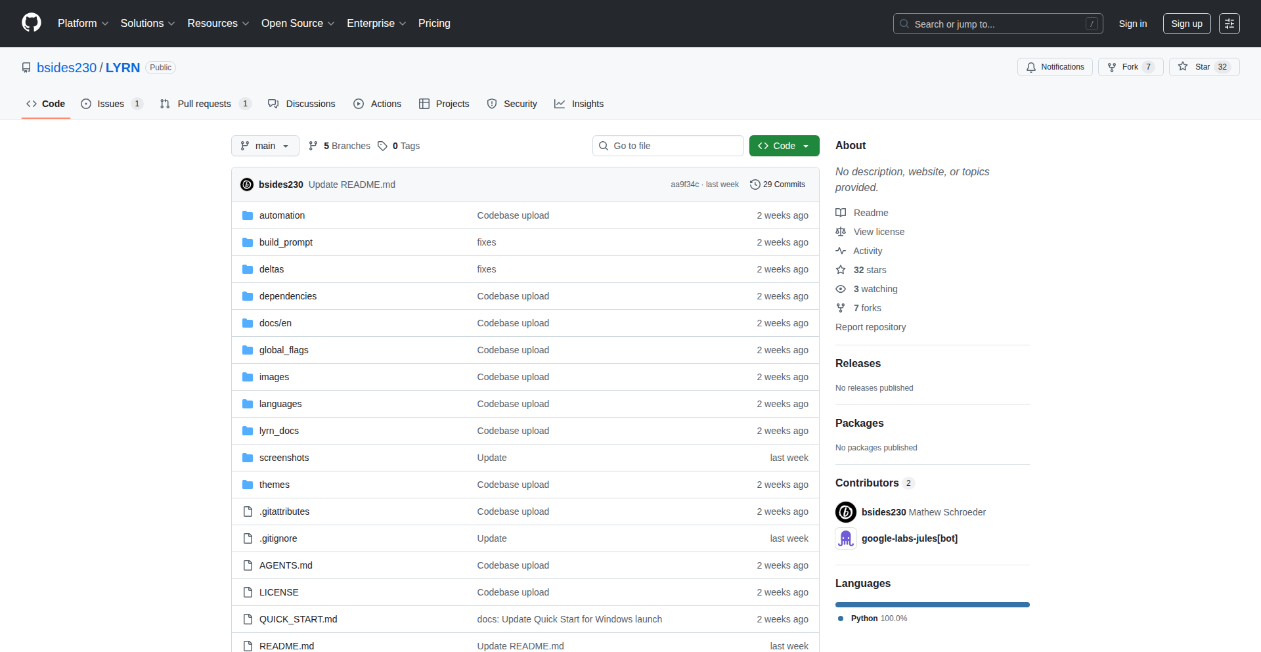The image size is (1261, 652).
Task: Open the 29 Commits history
Action: pyautogui.click(x=778, y=185)
